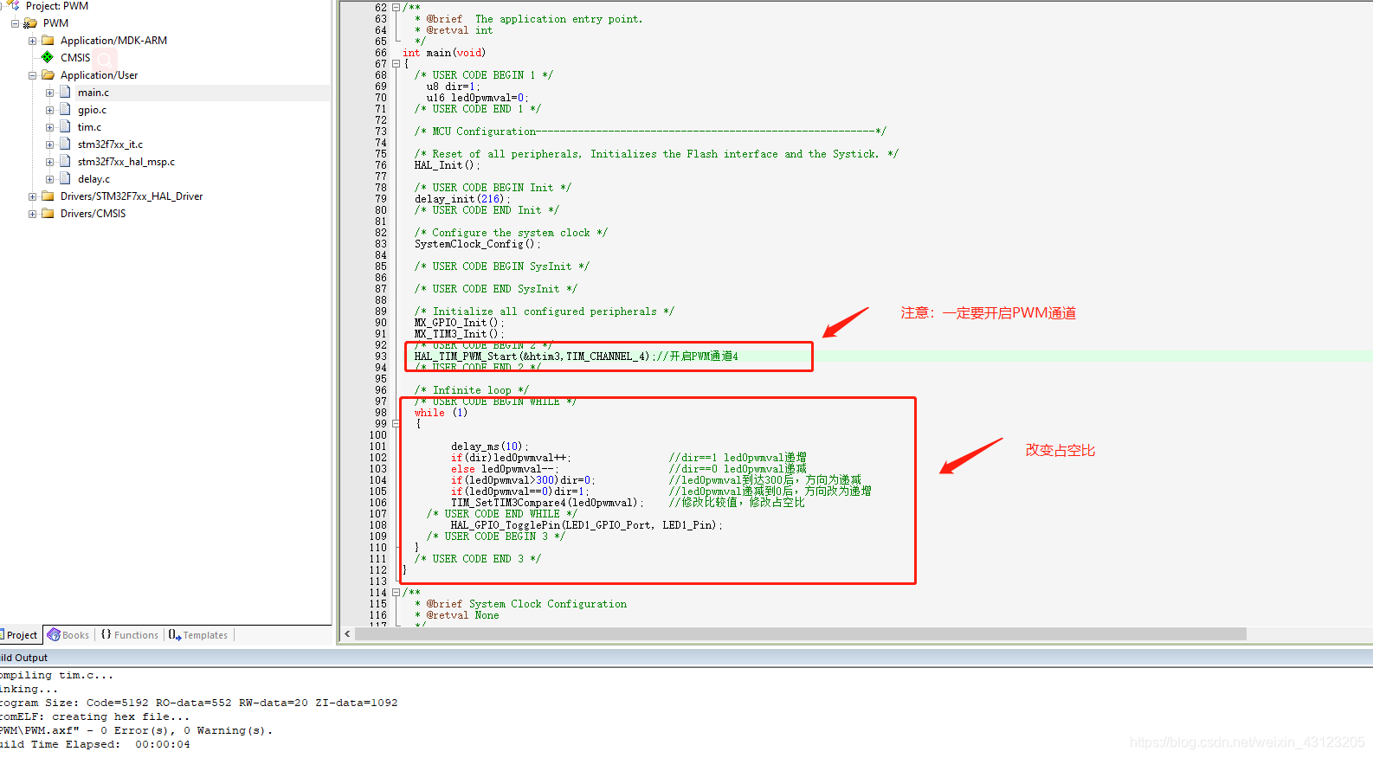Expand stm32f7xx_it.c node
Image resolution: width=1373 pixels, height=758 pixels.
(x=49, y=145)
